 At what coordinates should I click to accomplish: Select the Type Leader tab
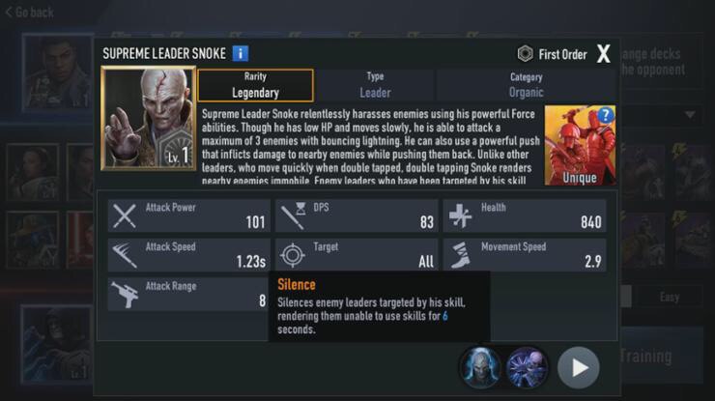pos(375,85)
